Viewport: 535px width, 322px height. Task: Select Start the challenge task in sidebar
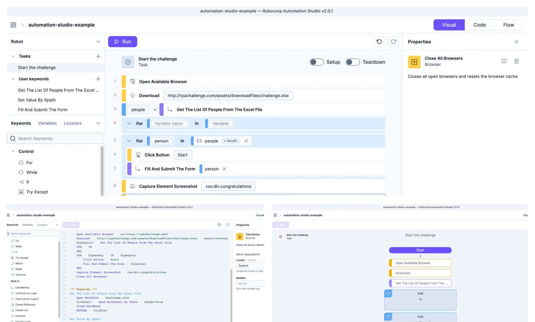coord(56,67)
